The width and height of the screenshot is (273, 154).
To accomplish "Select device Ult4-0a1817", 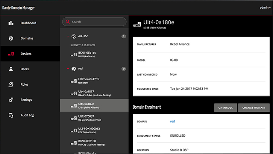I will point(94,93).
